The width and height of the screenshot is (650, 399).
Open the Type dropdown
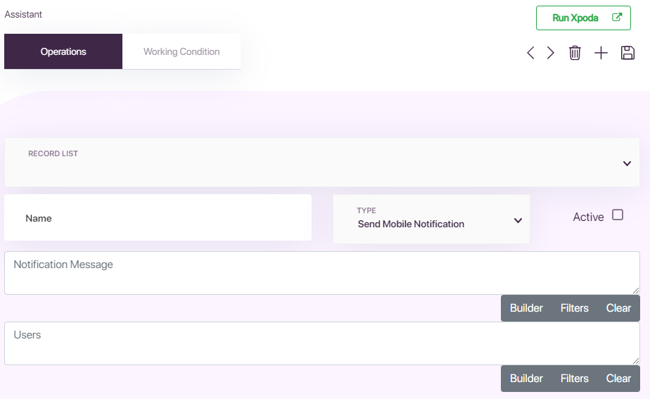(431, 219)
